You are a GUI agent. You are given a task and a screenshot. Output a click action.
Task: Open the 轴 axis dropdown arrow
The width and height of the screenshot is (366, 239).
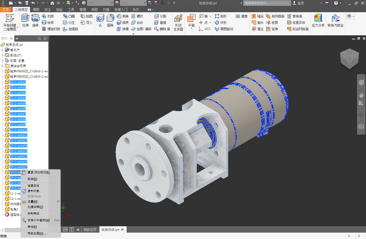point(210,16)
